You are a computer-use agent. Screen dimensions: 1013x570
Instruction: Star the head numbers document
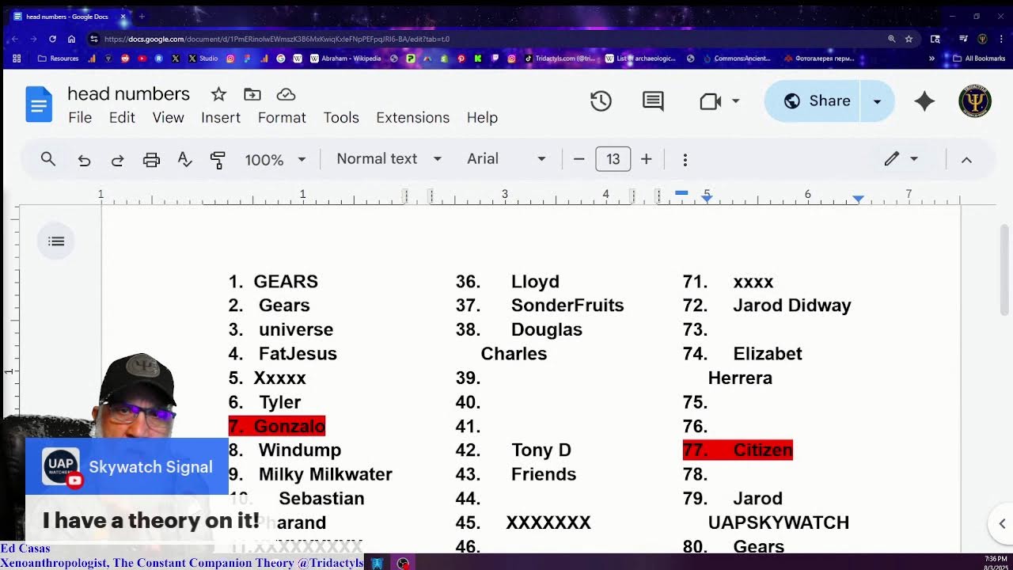click(218, 94)
